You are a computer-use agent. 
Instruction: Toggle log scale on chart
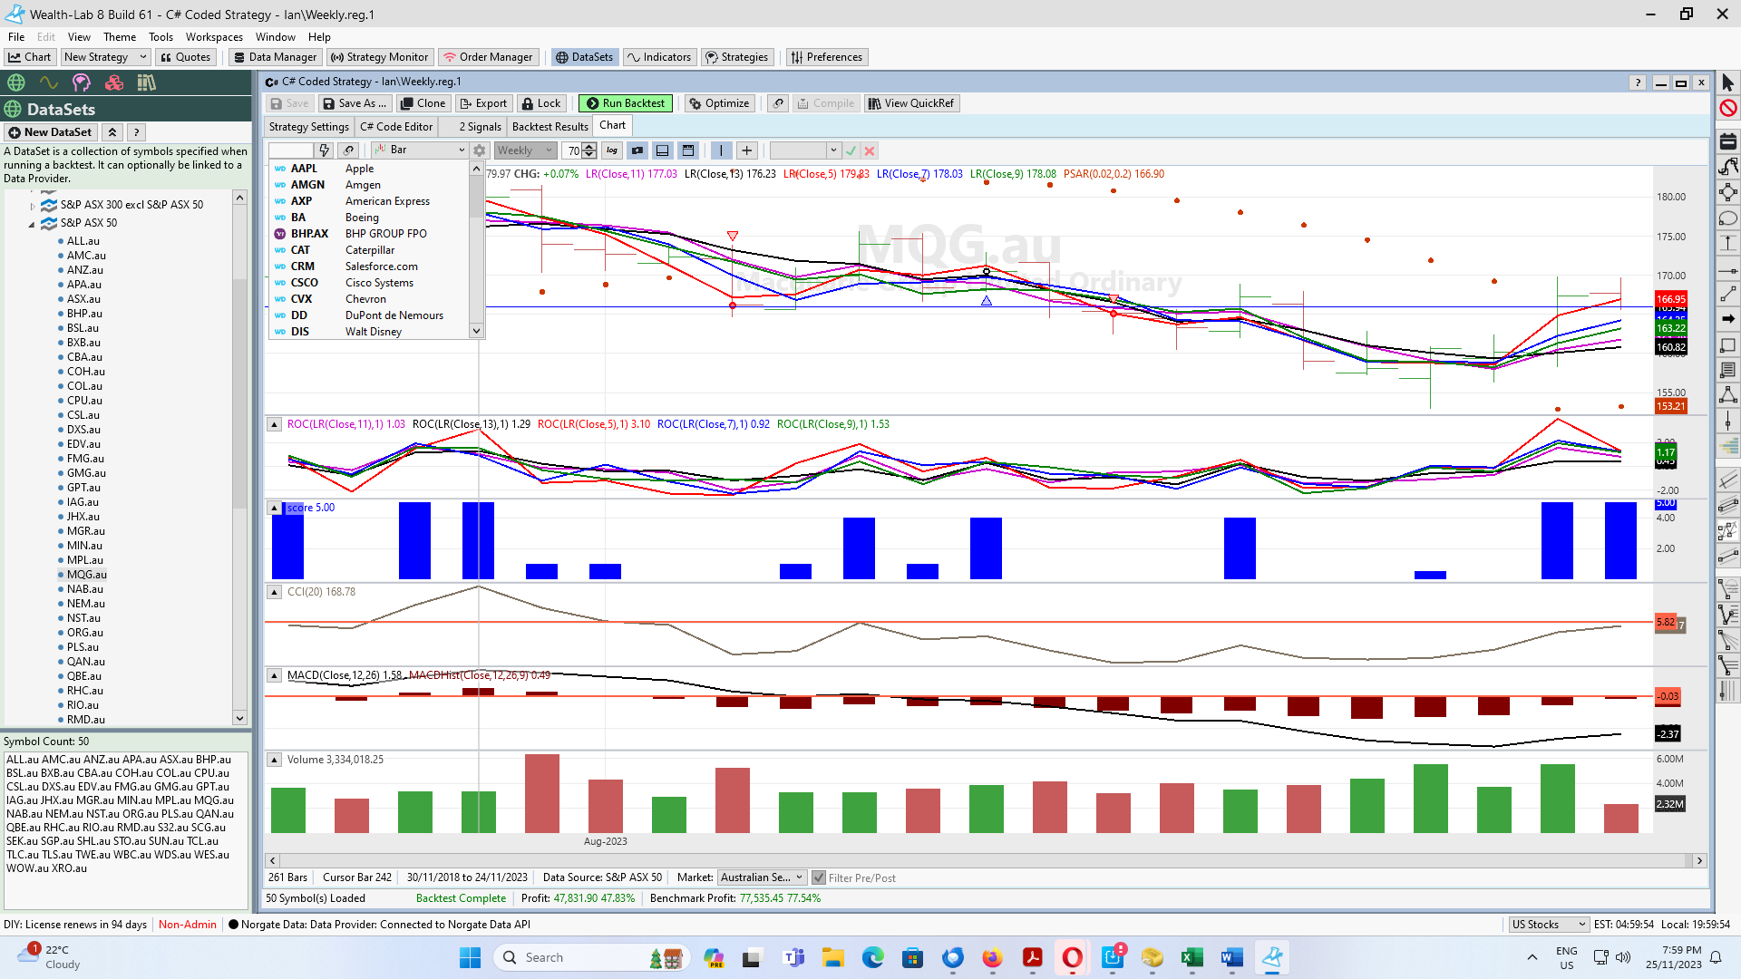click(612, 150)
